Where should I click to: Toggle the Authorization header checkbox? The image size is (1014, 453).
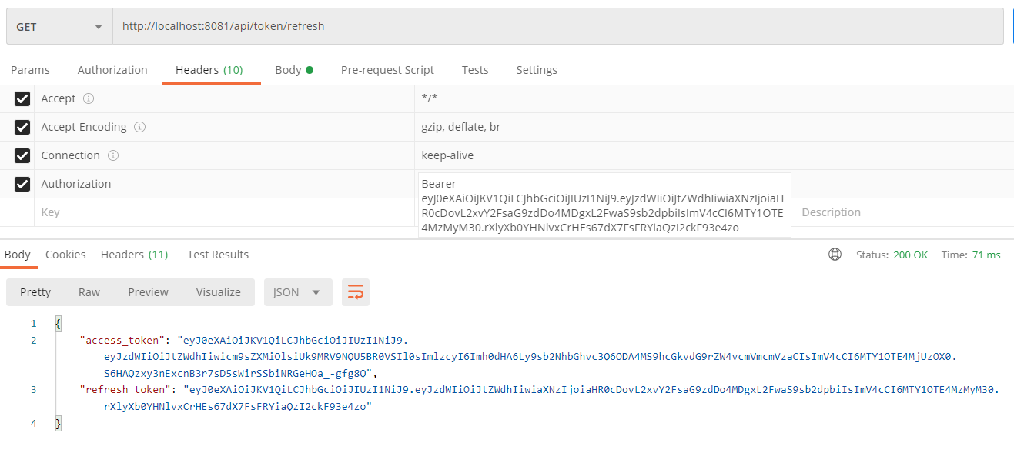(x=22, y=183)
